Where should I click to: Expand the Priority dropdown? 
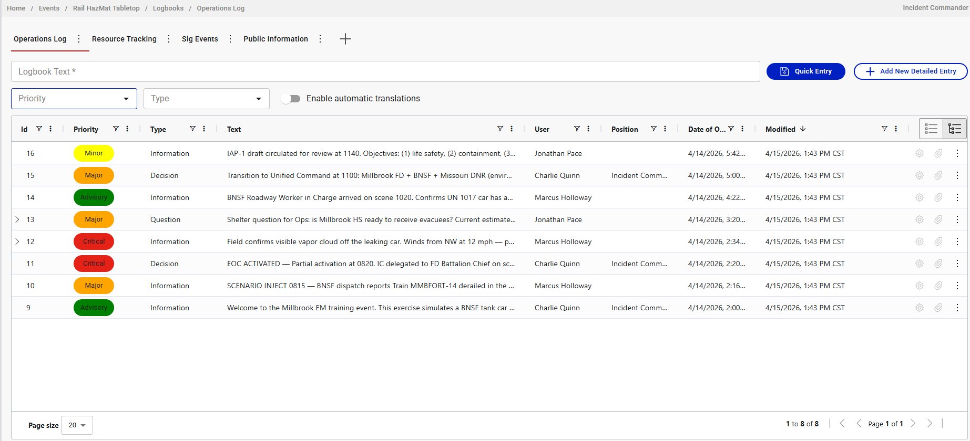74,99
